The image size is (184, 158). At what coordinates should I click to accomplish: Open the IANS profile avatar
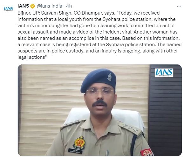[9, 9]
